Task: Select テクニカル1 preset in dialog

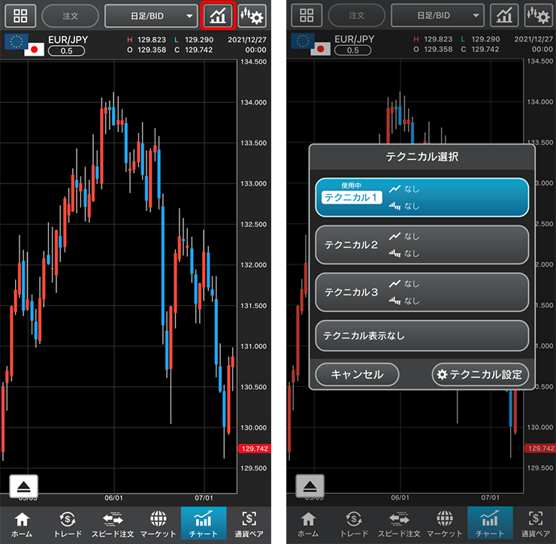Action: (x=422, y=197)
